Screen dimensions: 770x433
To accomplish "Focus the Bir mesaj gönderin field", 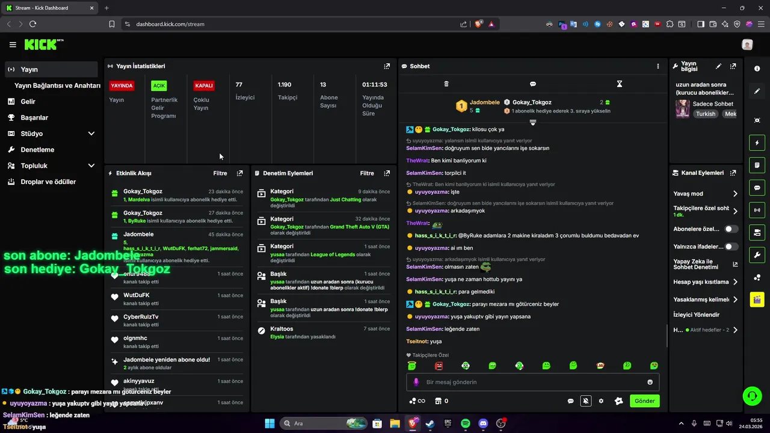I will 532,382.
